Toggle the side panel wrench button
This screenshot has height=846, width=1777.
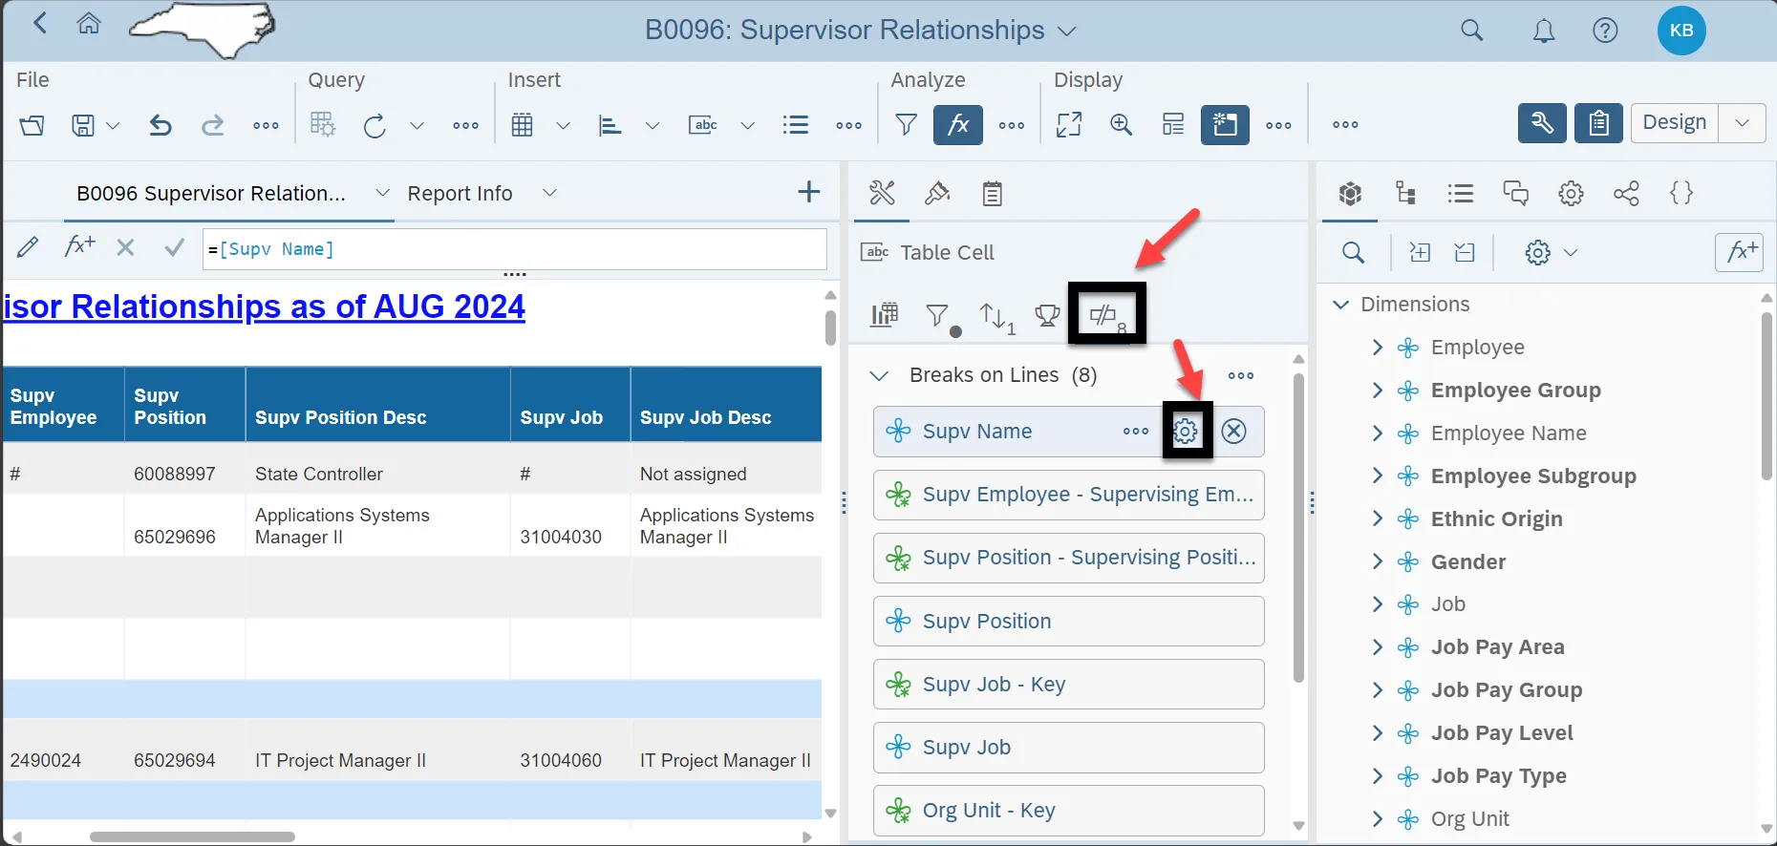pyautogui.click(x=1541, y=123)
